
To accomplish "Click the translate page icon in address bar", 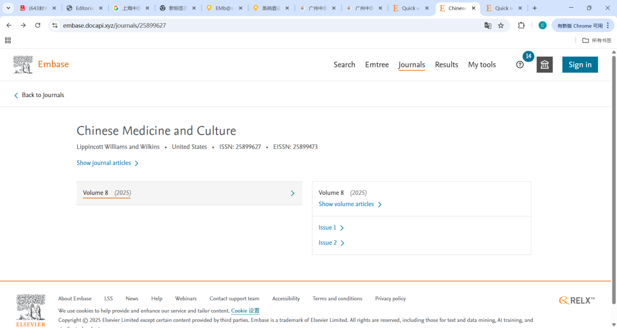I will click(488, 25).
